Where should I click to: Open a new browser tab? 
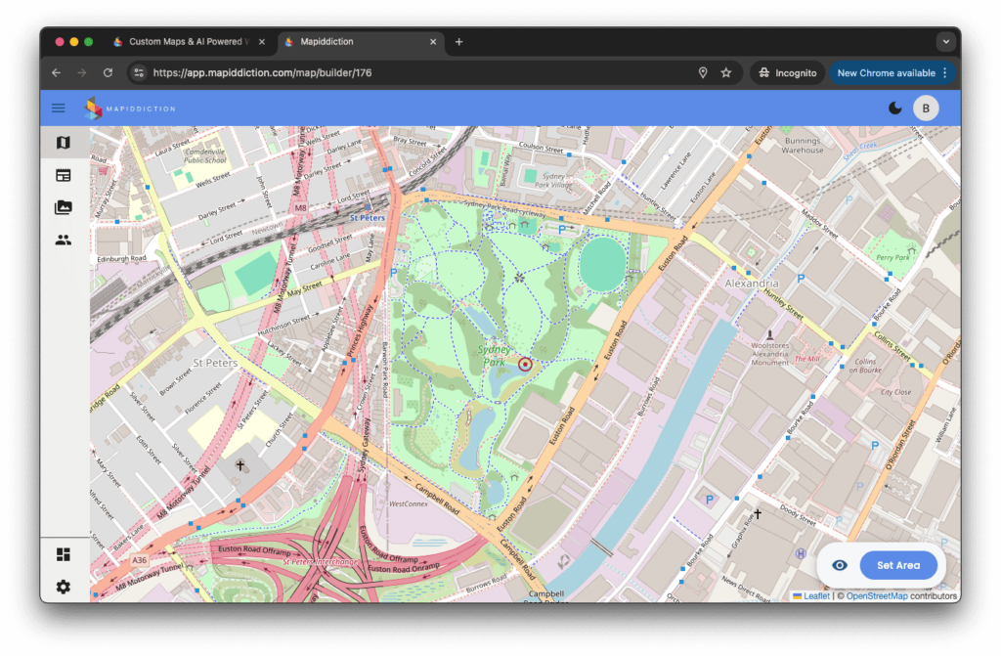(459, 42)
